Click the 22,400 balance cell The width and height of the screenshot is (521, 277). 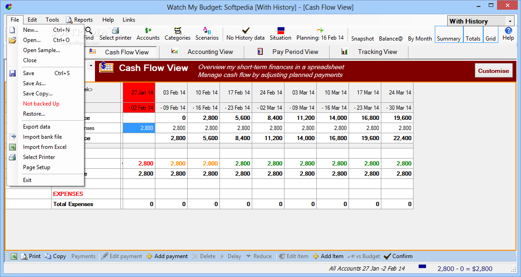397,138
